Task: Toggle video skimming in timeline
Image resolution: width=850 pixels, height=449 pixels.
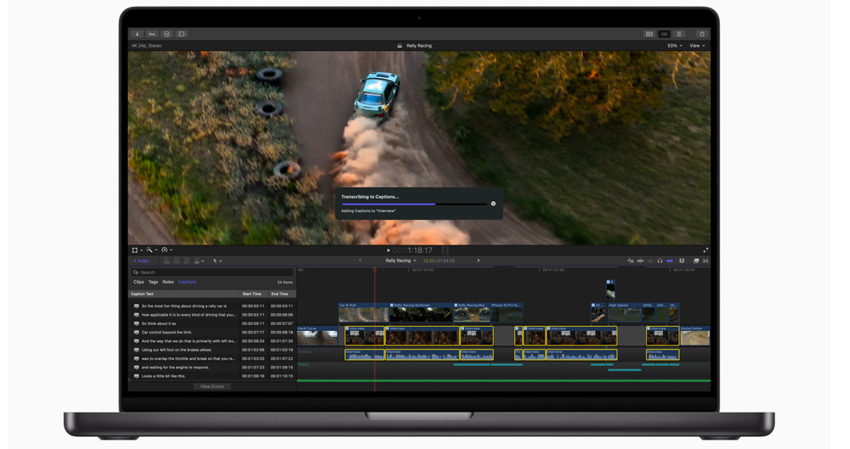Action: 630,261
